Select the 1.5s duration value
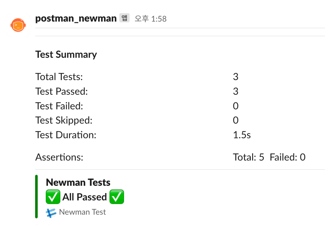Viewport: 325px width, 226px height. (x=242, y=135)
